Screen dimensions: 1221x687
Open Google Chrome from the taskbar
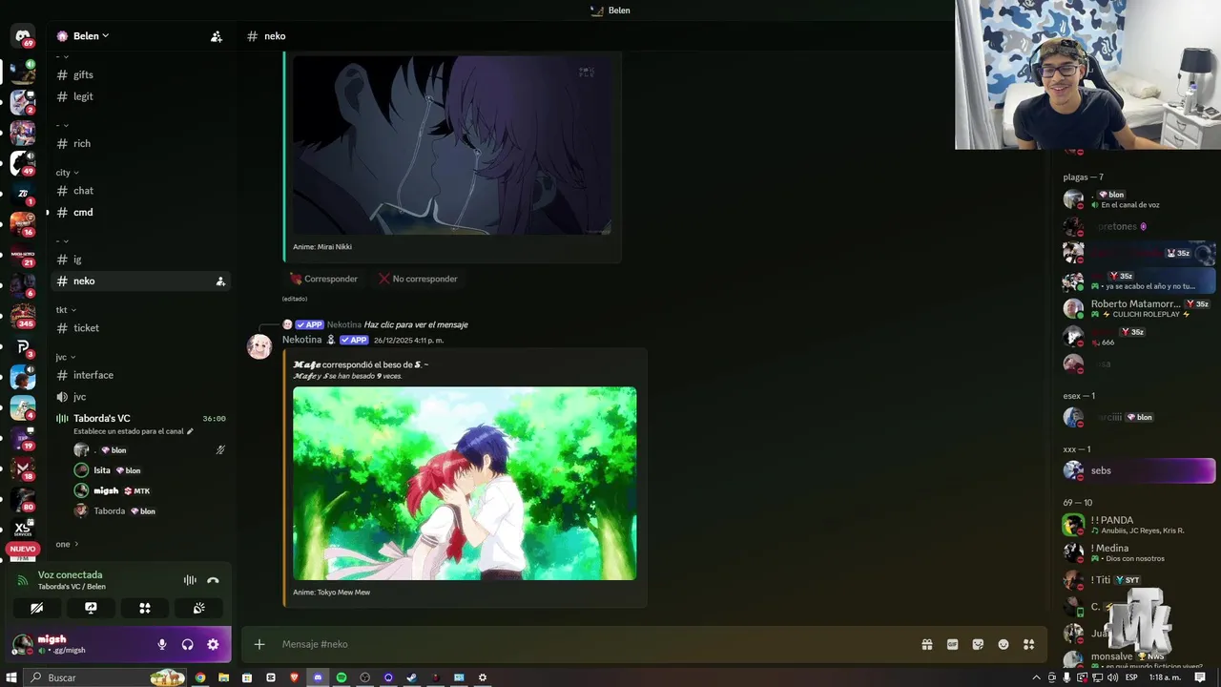(200, 677)
